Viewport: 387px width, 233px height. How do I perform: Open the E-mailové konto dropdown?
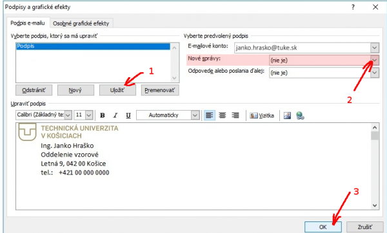point(375,48)
